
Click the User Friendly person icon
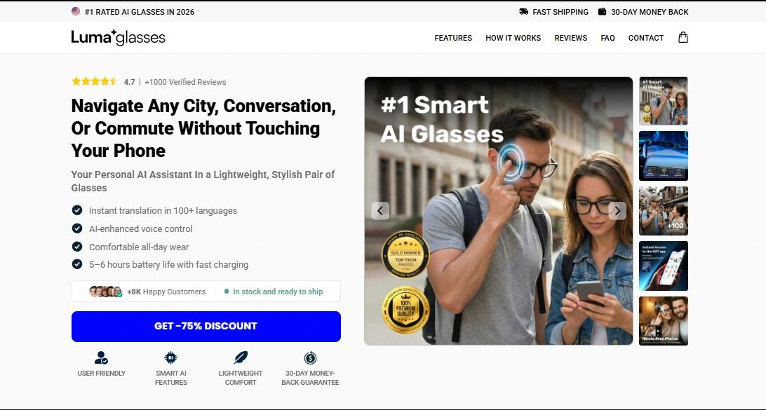click(x=101, y=357)
